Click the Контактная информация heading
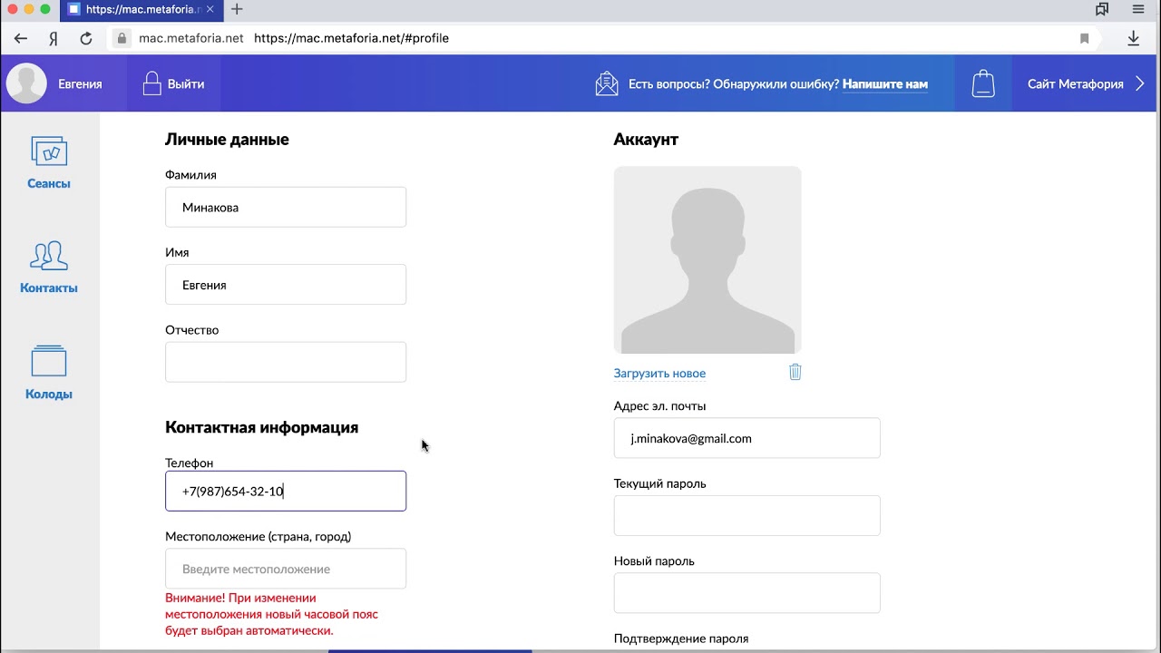Viewport: 1161px width, 653px height. click(261, 427)
